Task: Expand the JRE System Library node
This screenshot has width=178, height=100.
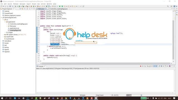Action: pos(3,35)
